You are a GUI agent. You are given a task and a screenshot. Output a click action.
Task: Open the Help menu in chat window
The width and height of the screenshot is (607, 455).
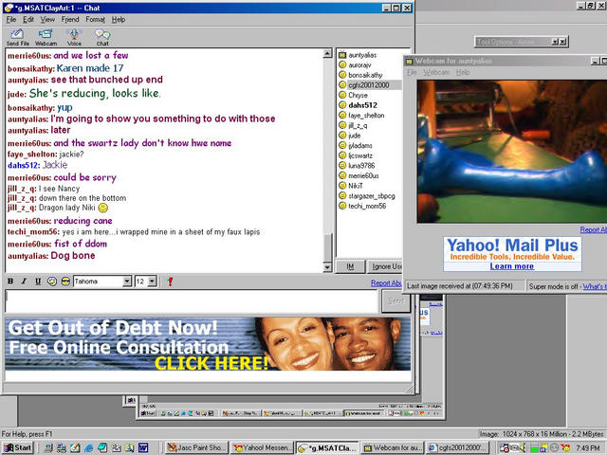pyautogui.click(x=119, y=19)
